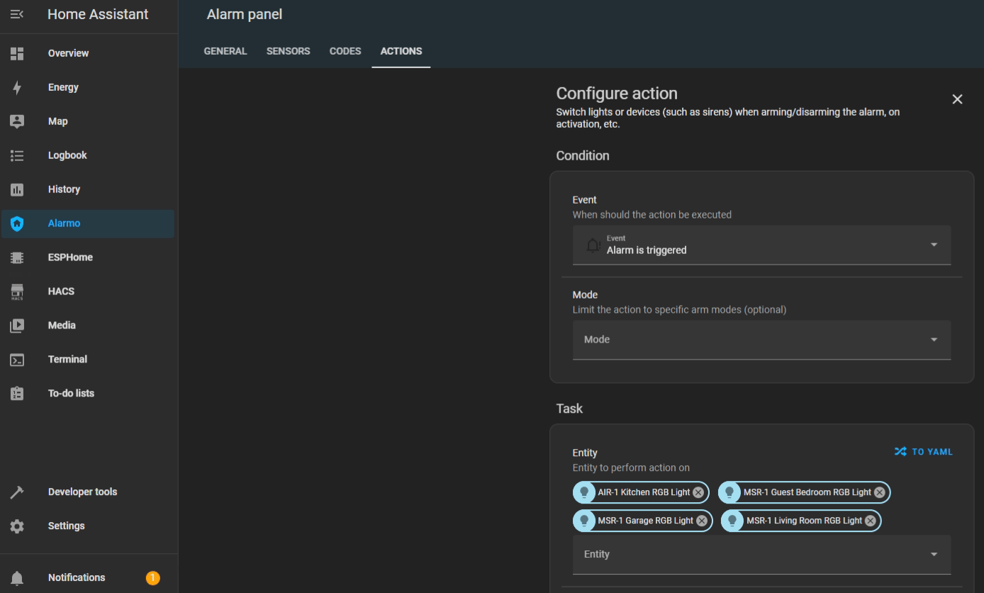Open the Mode dropdown
984x593 pixels.
click(x=761, y=340)
